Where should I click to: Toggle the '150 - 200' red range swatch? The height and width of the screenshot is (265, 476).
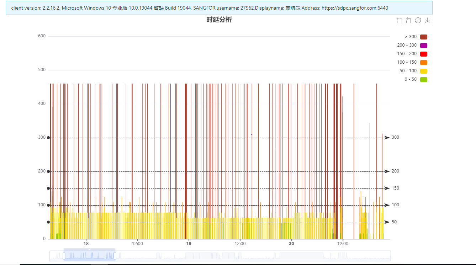pos(423,54)
